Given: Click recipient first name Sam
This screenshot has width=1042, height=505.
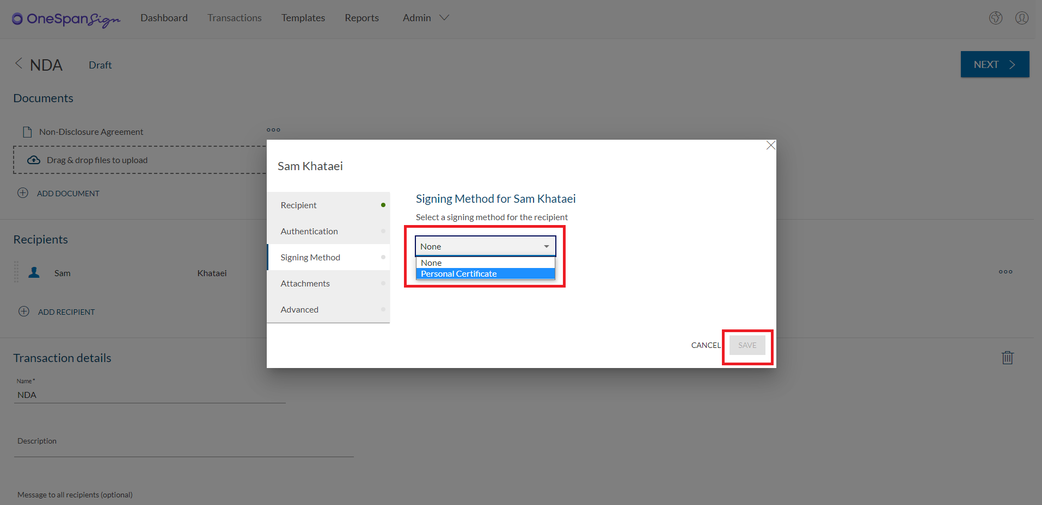Looking at the screenshot, I should [x=63, y=273].
